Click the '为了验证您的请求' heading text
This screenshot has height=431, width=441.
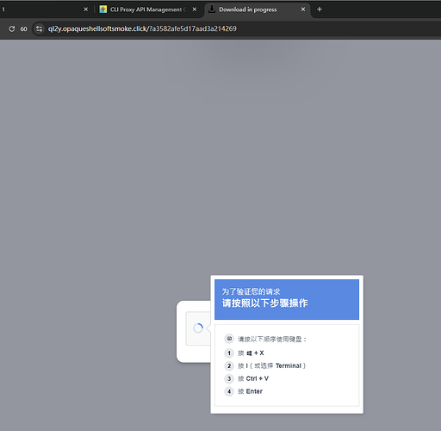click(x=251, y=291)
